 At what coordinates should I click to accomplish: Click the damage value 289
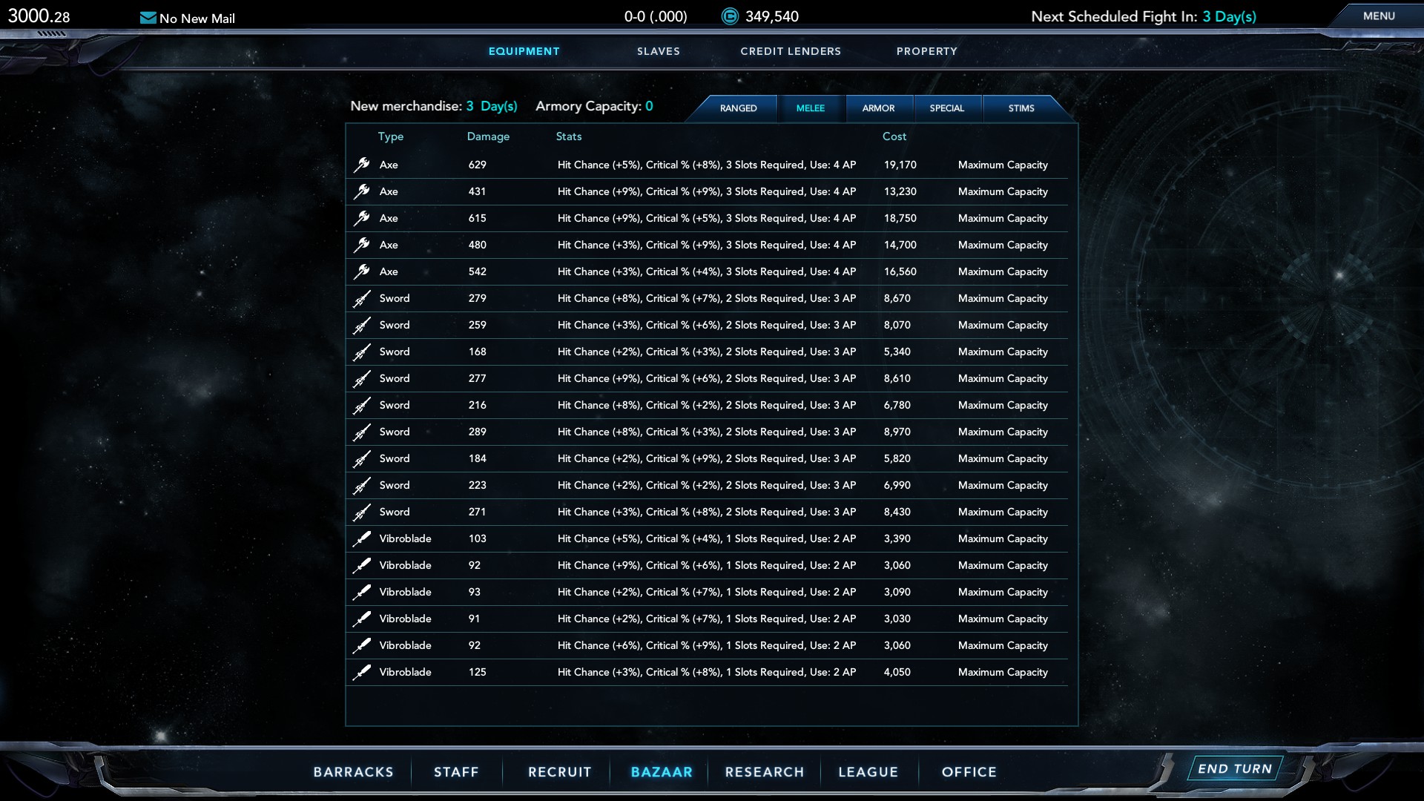point(477,432)
